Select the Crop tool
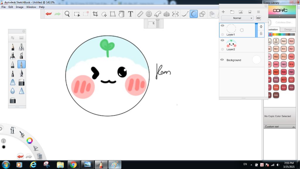300x169 pixels. tap(95, 14)
